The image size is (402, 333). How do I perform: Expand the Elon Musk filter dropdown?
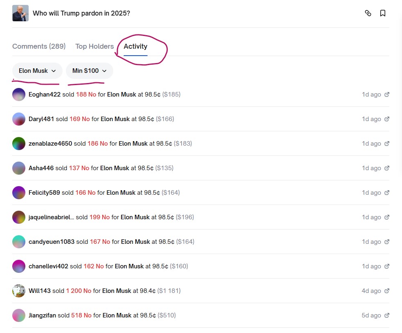(37, 71)
